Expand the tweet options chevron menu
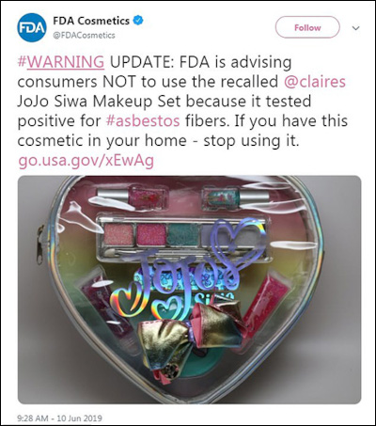 355,28
